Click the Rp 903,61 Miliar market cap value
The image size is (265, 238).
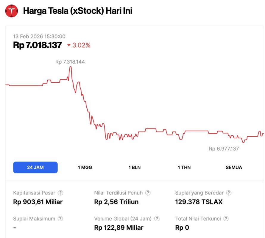click(x=38, y=202)
